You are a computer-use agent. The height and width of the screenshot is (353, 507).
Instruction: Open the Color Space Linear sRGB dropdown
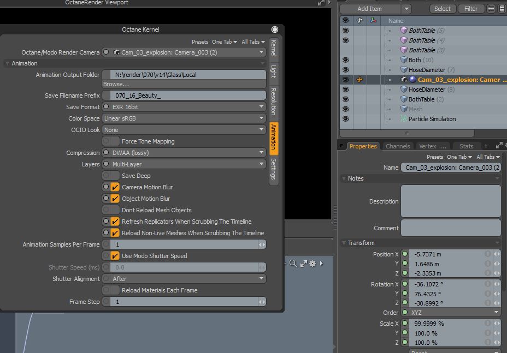[x=184, y=118]
